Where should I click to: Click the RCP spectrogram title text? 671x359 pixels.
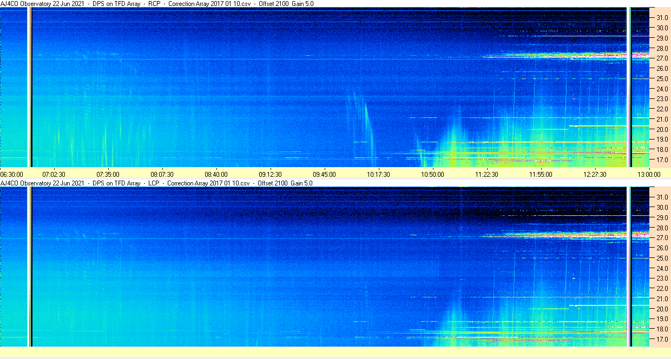[x=157, y=4]
